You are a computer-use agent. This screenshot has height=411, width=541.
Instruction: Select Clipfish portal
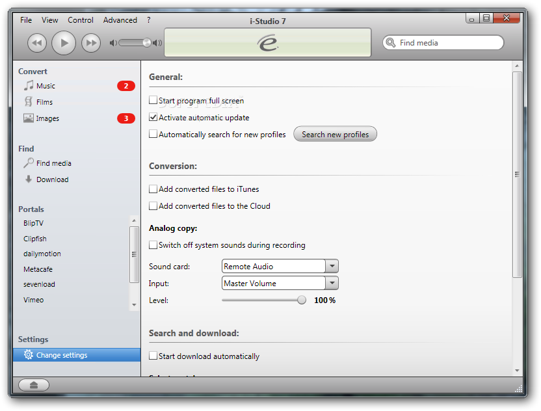[35, 239]
